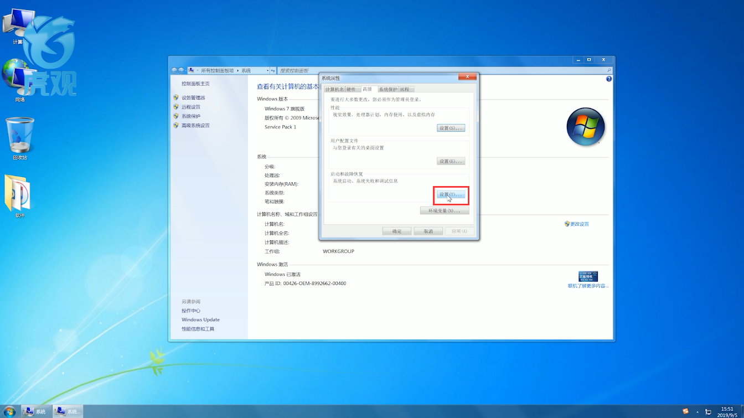Switch to the 计算机名 tab
Image resolution: width=744 pixels, height=418 pixels.
click(x=334, y=89)
